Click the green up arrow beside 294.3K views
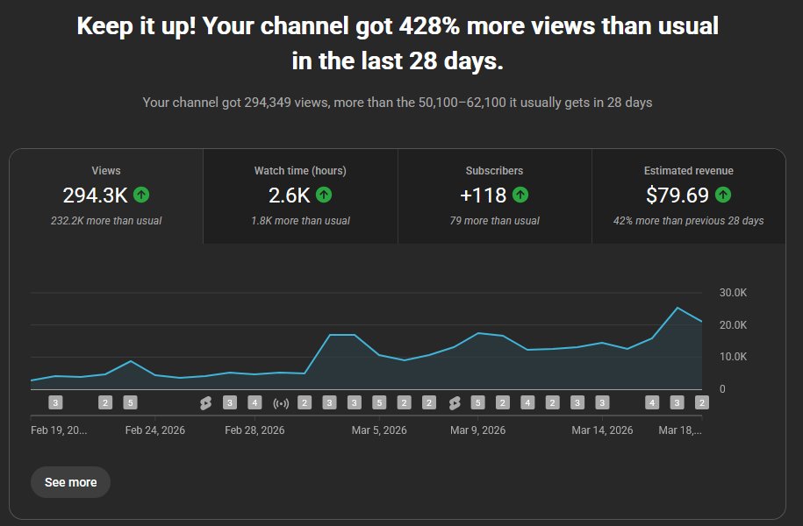The image size is (803, 526). click(141, 195)
